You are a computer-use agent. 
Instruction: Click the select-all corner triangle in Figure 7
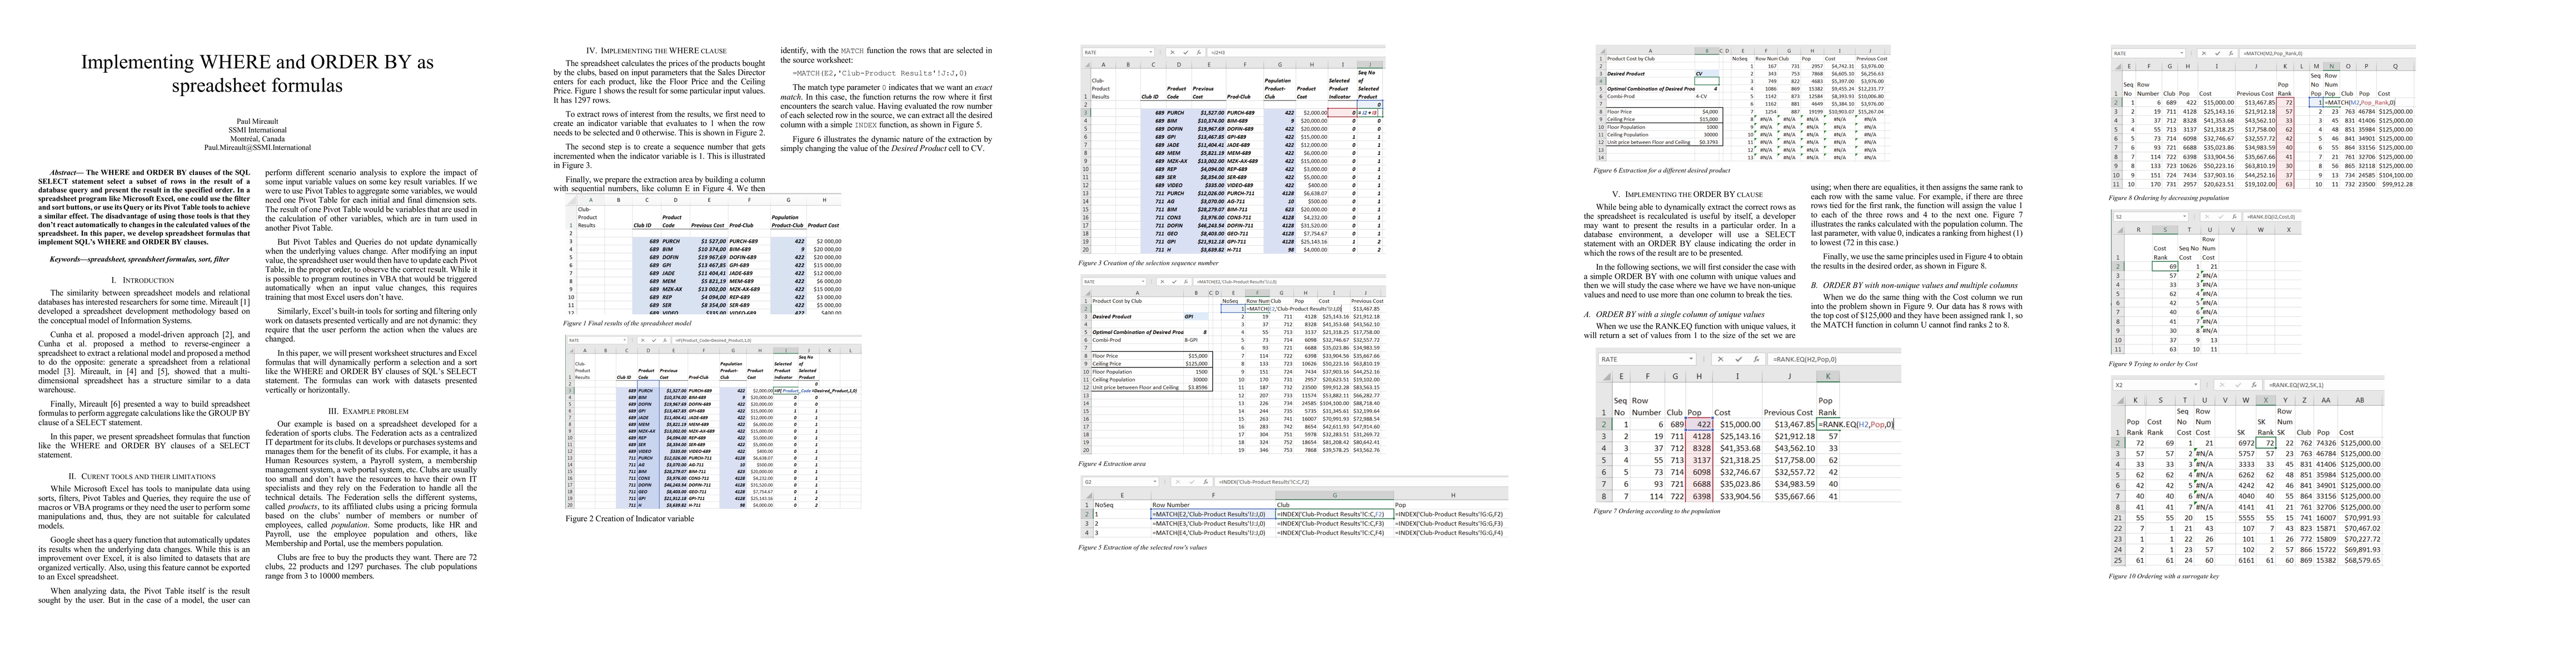point(1608,377)
